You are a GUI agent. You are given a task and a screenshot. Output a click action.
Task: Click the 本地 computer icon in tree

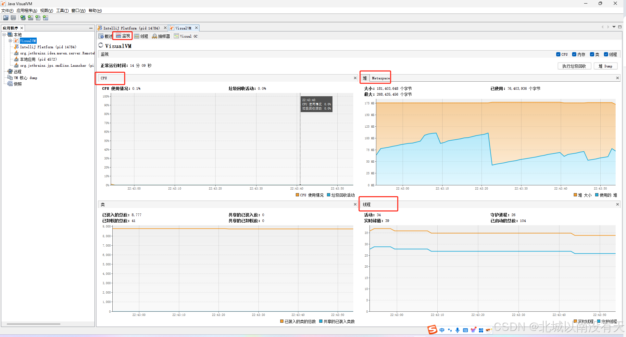pos(10,35)
